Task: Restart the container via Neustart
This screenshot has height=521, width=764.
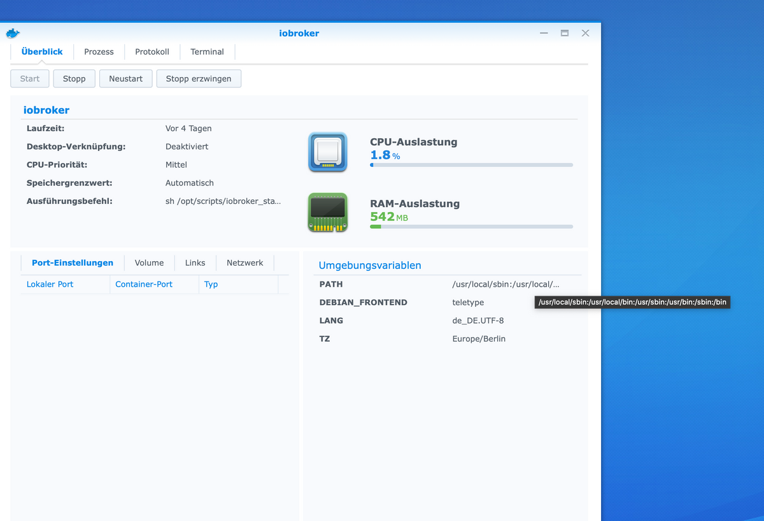Action: [x=126, y=79]
